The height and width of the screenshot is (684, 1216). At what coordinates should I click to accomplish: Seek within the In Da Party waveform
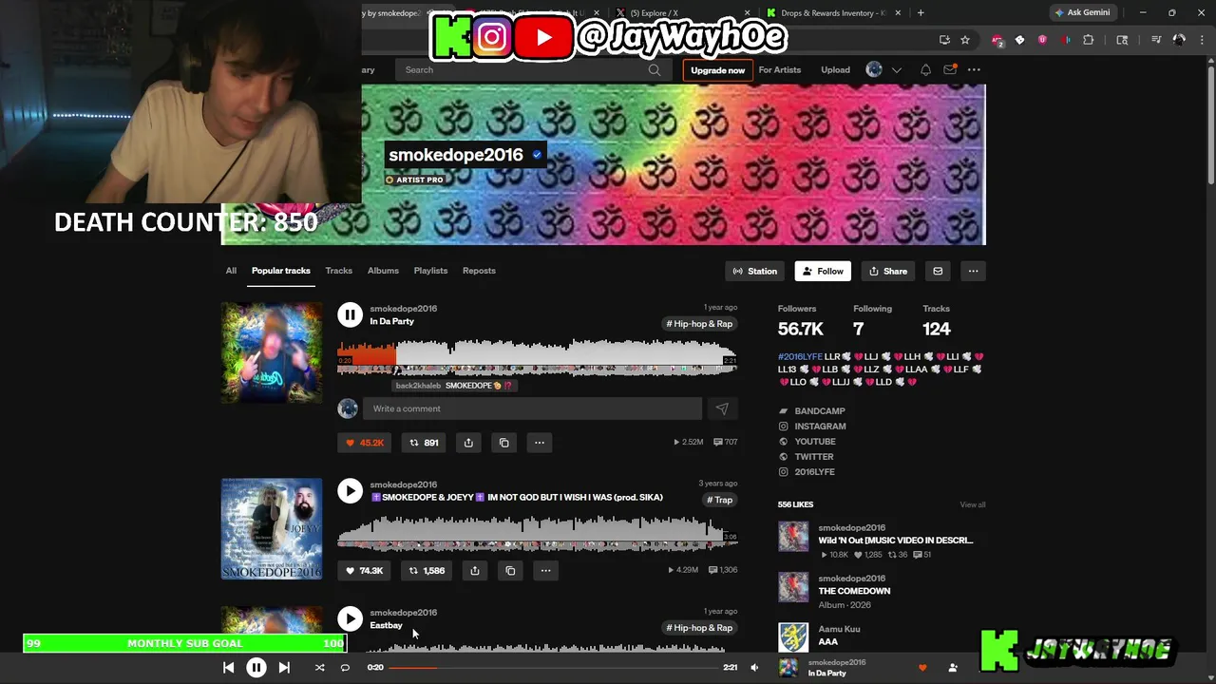537,358
